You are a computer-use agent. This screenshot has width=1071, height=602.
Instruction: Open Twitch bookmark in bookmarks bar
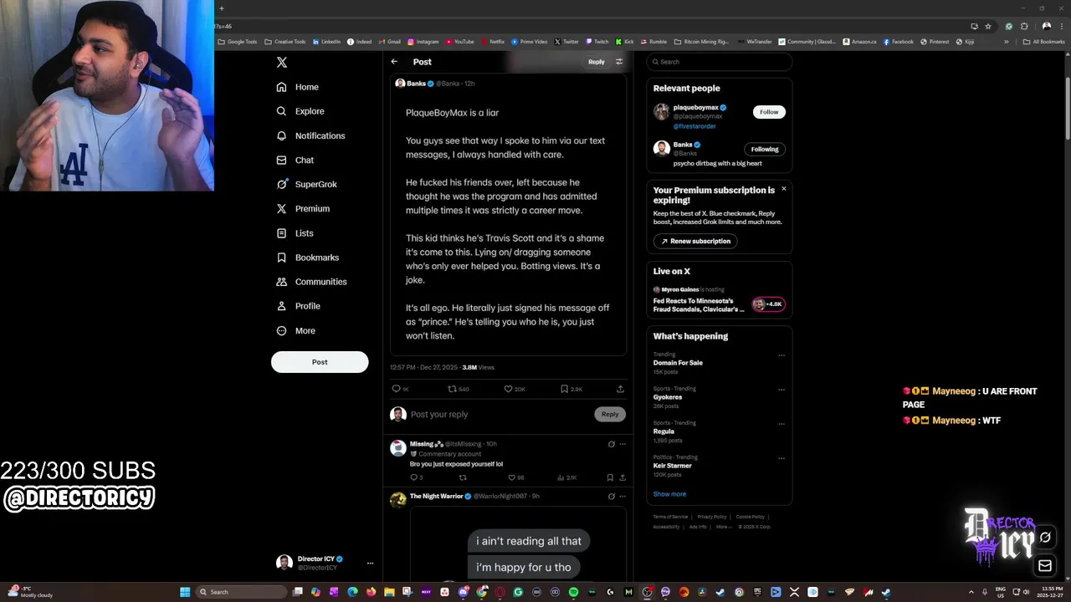[x=597, y=41]
